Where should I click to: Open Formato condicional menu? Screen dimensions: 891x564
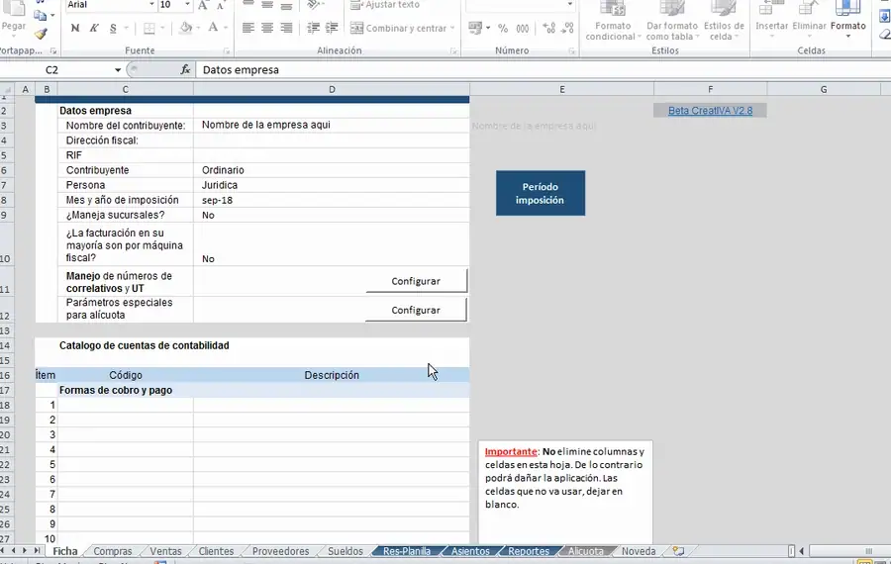point(613,21)
